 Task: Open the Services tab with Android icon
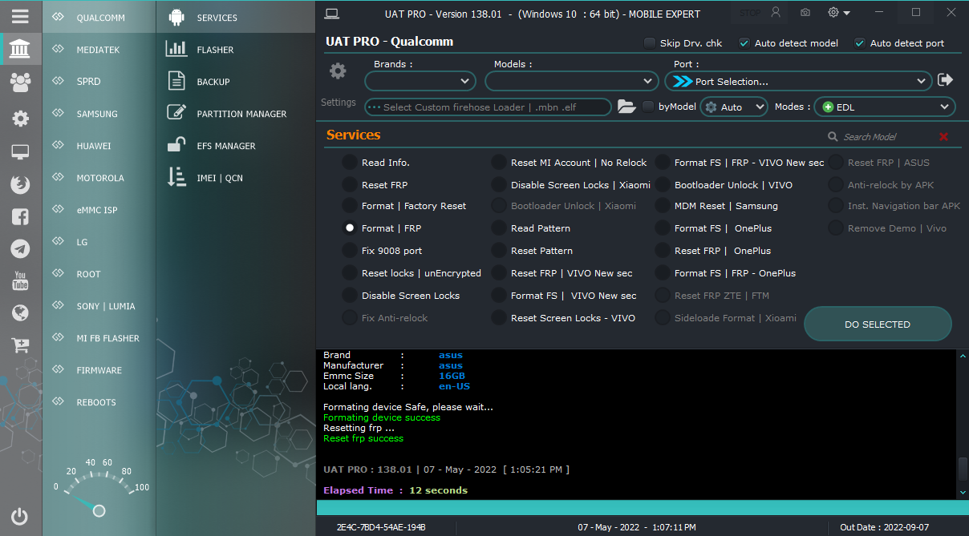point(236,17)
